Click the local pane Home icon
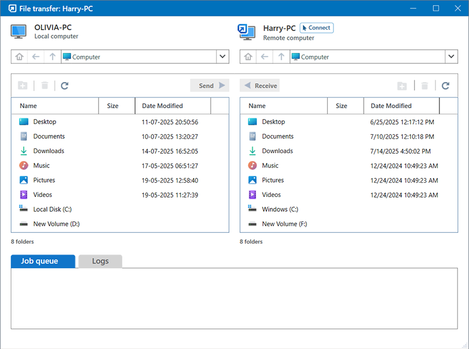 pyautogui.click(x=19, y=57)
